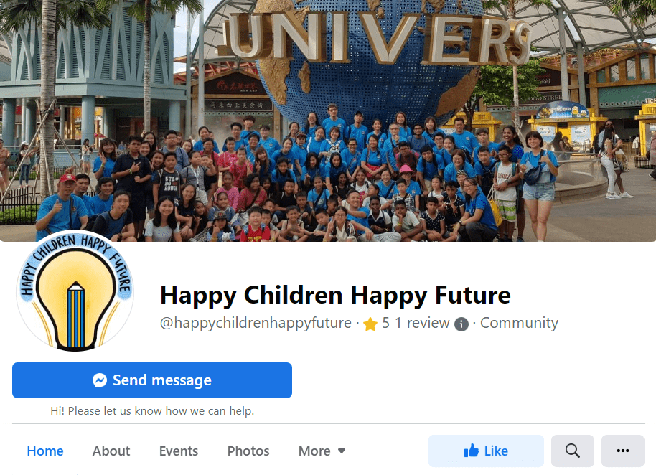Click the Community category link
Viewport: 656px width, 475px height.
519,323
